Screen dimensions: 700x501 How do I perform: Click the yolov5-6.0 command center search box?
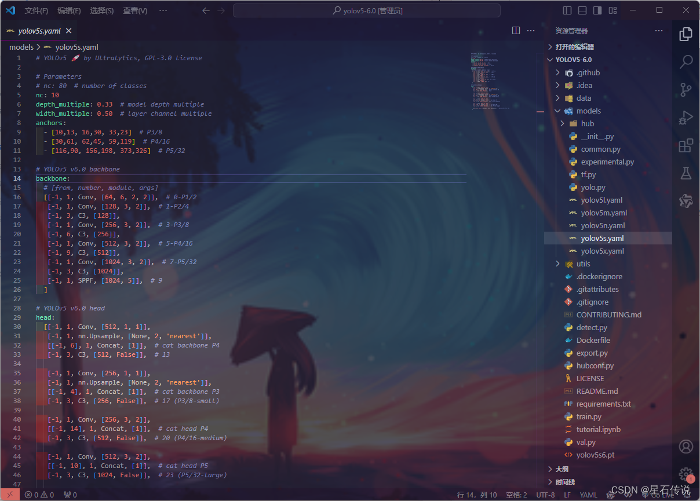pos(367,10)
